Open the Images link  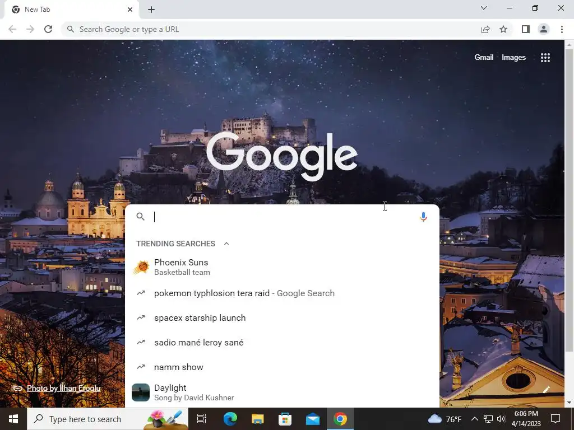click(x=513, y=58)
